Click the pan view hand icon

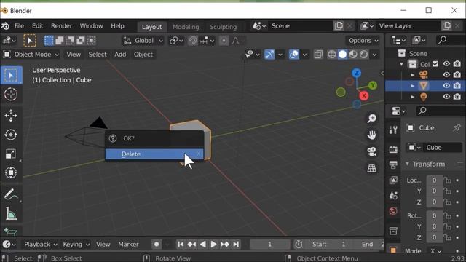pyautogui.click(x=371, y=135)
